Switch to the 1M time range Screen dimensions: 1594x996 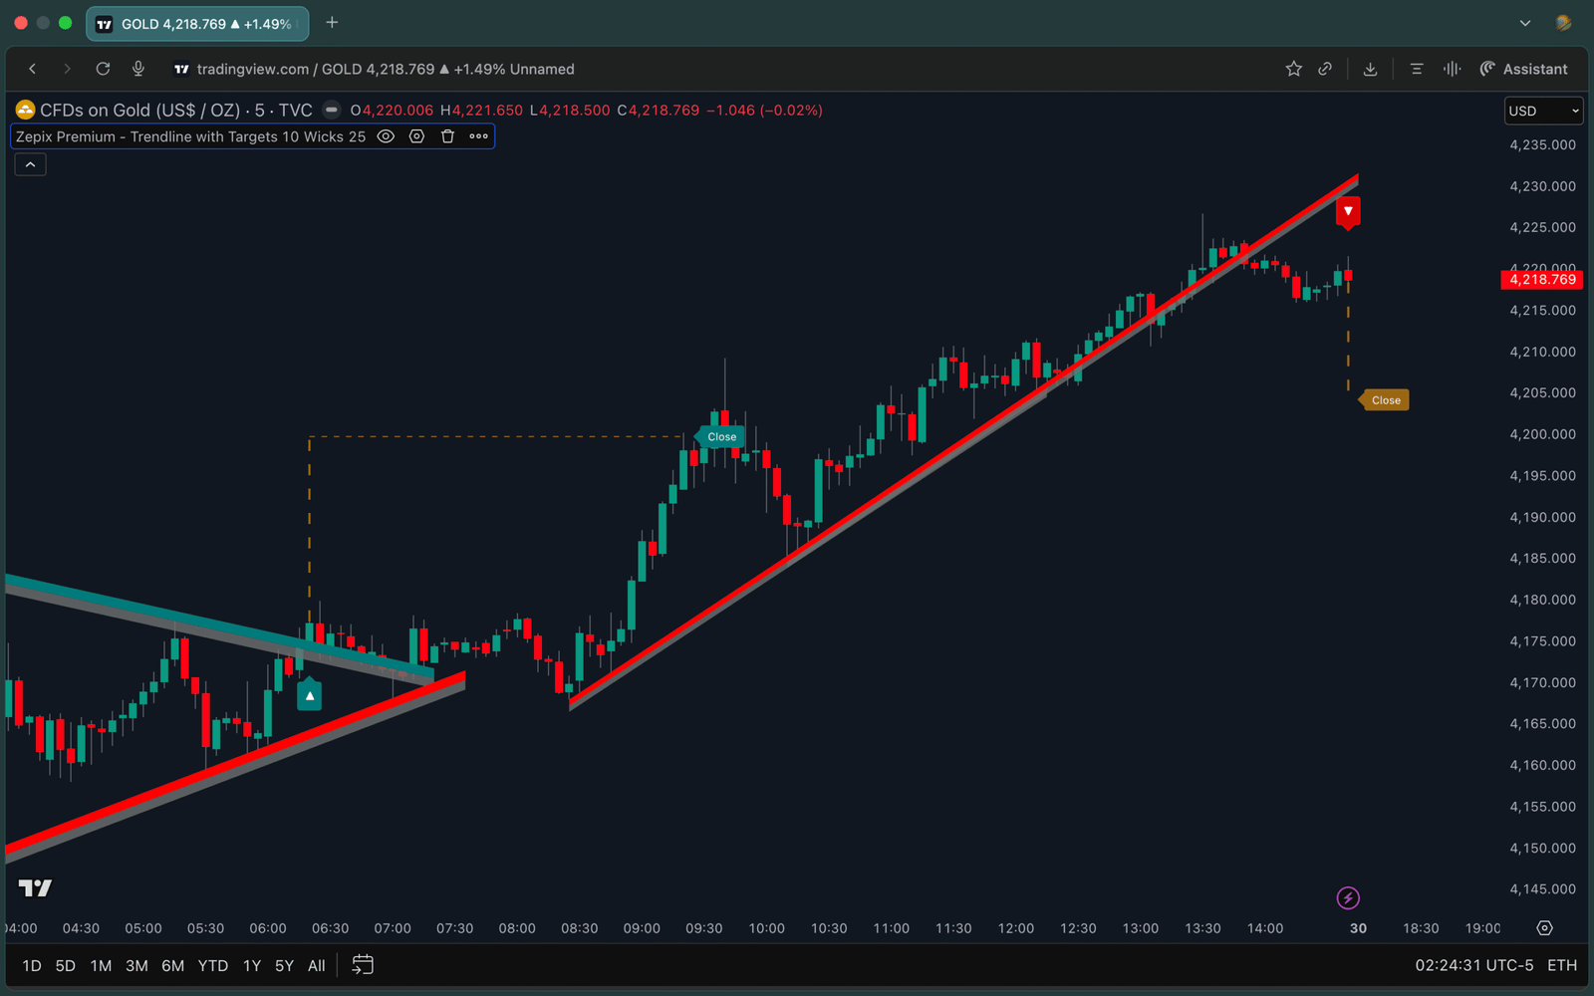tap(101, 965)
